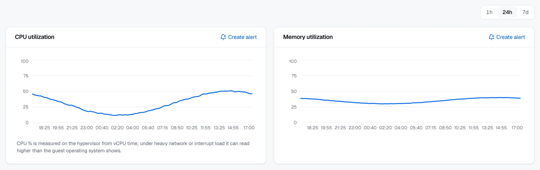Click CPU chart x-axis label 02:20

coord(117,128)
